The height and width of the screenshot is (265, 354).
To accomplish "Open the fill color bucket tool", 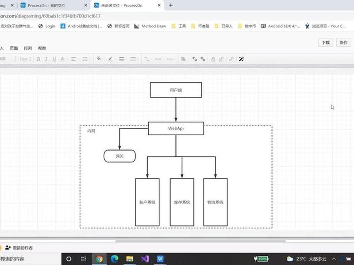I will [99, 59].
